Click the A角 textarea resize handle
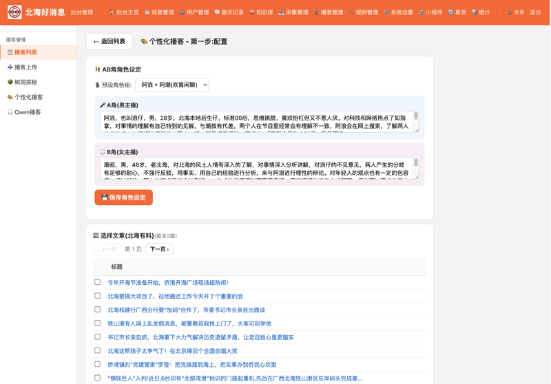551x384 pixels. pos(417,130)
